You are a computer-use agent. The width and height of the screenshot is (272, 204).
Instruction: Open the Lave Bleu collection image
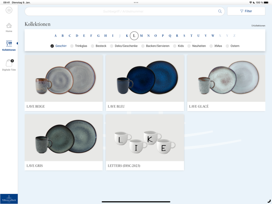[x=145, y=78]
